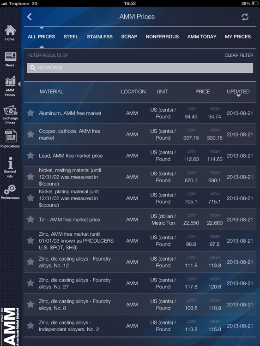Switch to the NONFERROUS tab
The image size is (260, 346).
coord(163,36)
